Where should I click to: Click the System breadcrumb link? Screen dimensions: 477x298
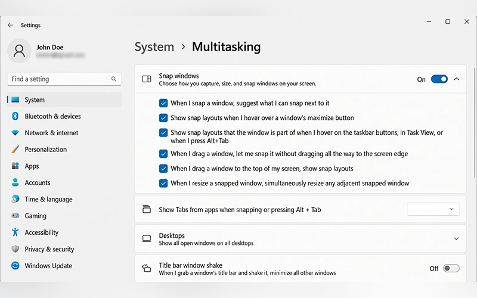click(x=154, y=47)
